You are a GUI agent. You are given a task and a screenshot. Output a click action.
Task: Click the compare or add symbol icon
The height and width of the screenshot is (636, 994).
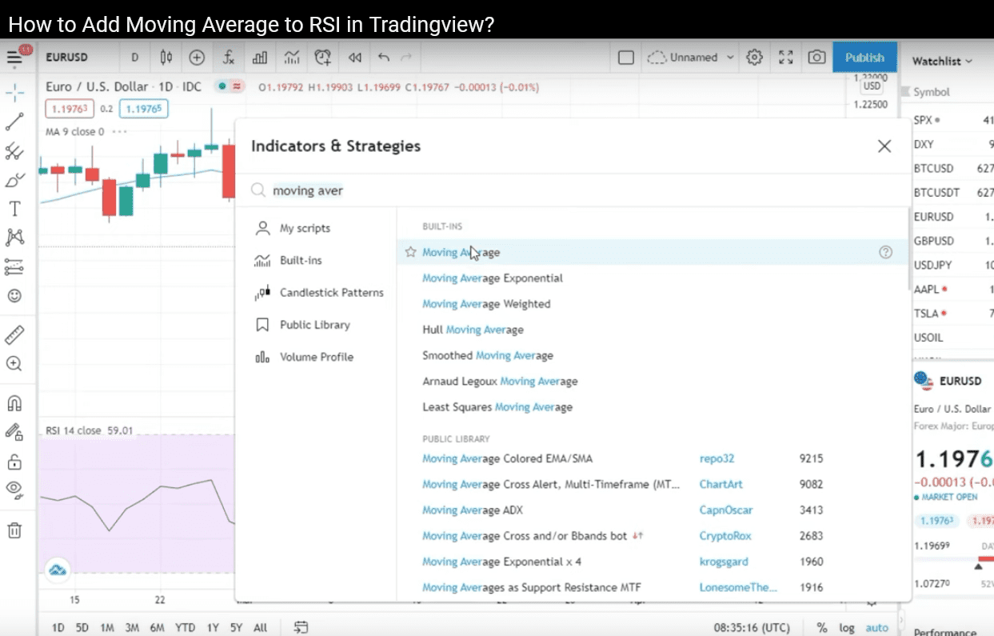197,58
